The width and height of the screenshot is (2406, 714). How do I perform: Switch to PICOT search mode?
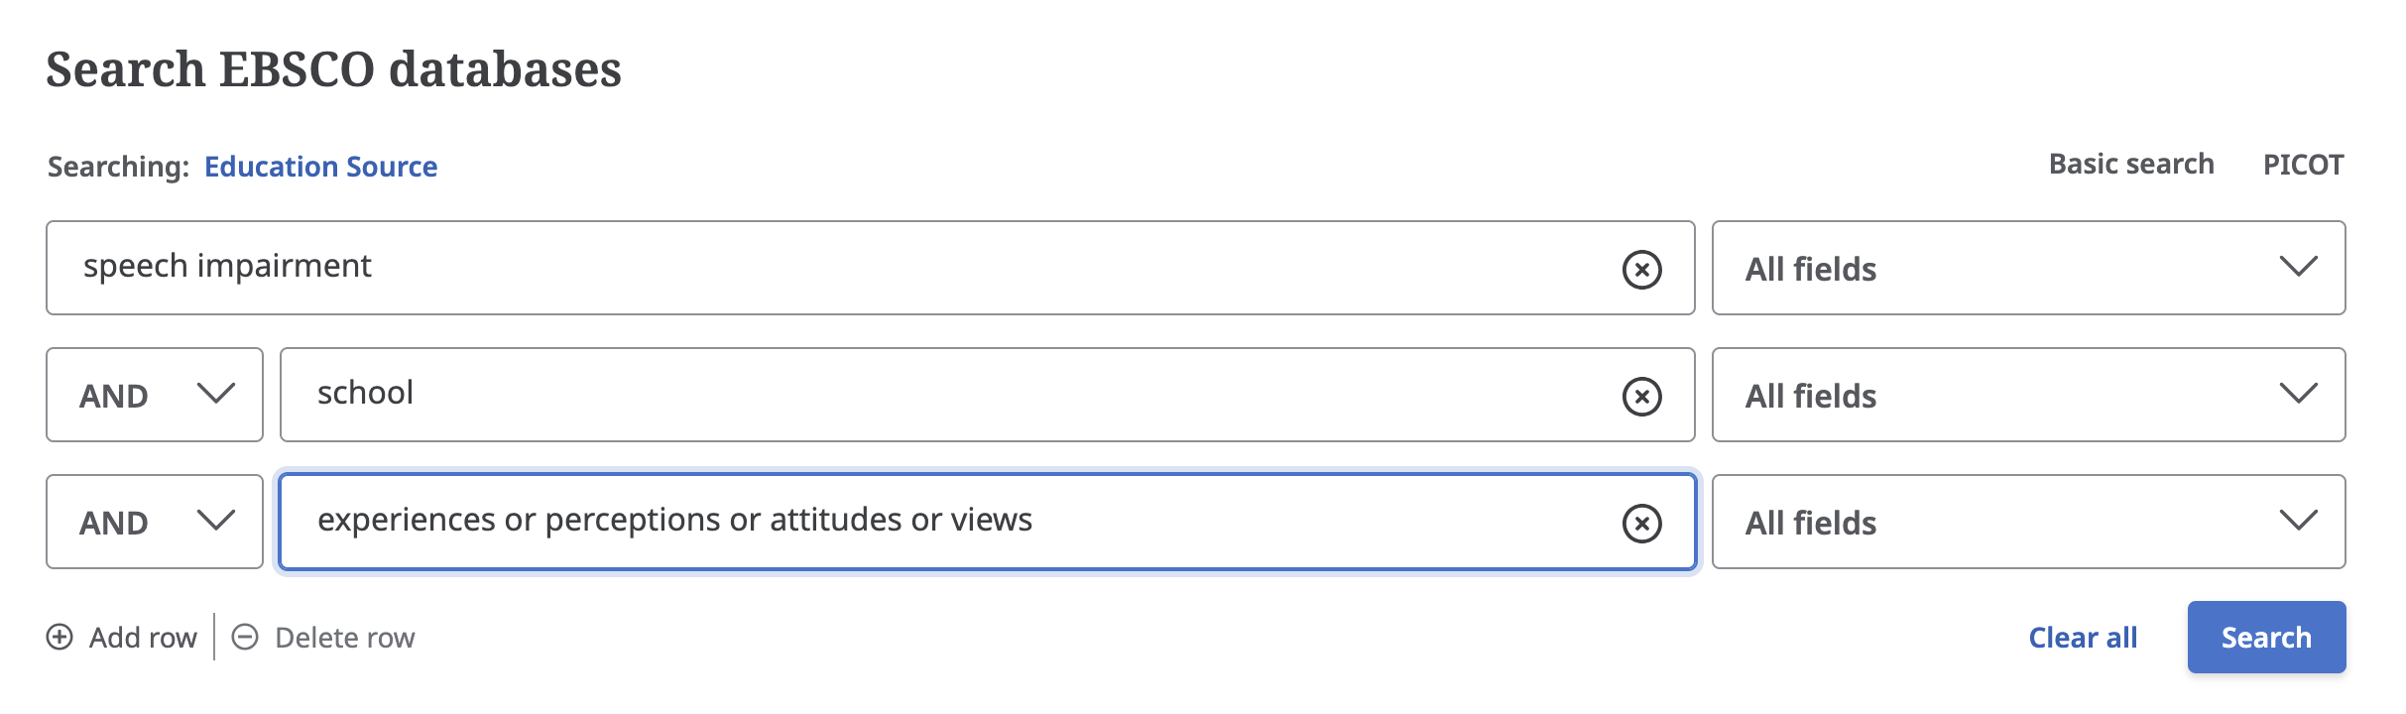coord(2303,165)
